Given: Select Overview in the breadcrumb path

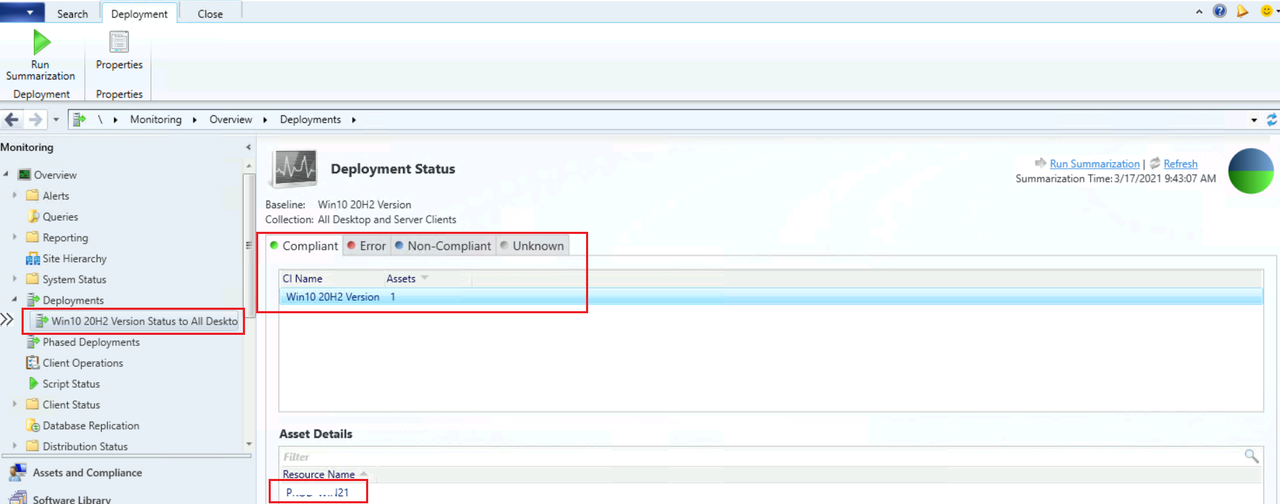Looking at the screenshot, I should pos(230,120).
